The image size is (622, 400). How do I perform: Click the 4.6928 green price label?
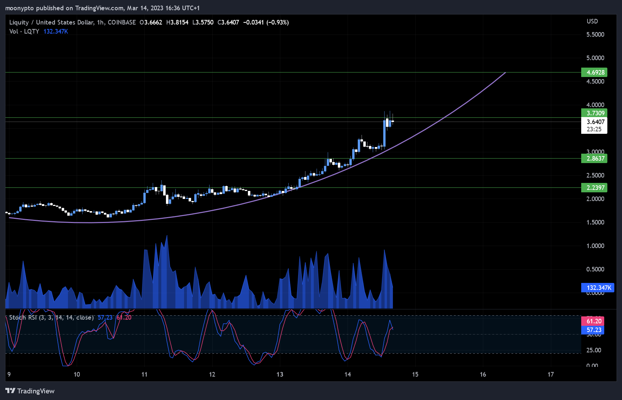coord(594,72)
